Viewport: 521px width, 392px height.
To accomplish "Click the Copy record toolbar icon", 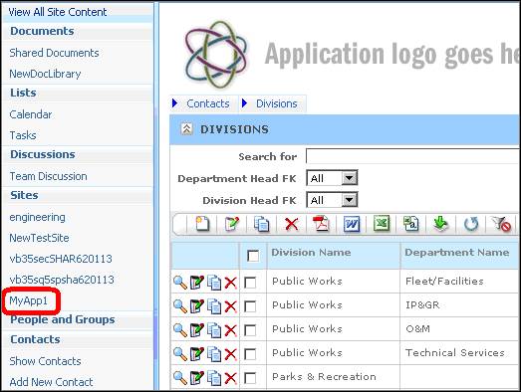I will (x=262, y=224).
